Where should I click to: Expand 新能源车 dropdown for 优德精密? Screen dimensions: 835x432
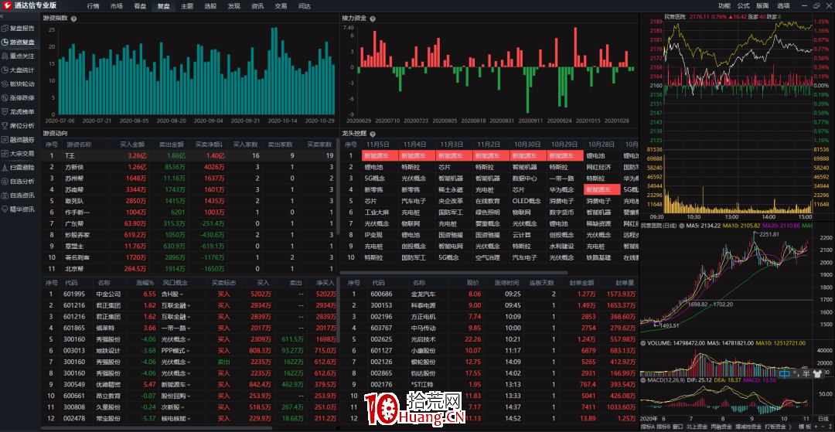(x=189, y=385)
